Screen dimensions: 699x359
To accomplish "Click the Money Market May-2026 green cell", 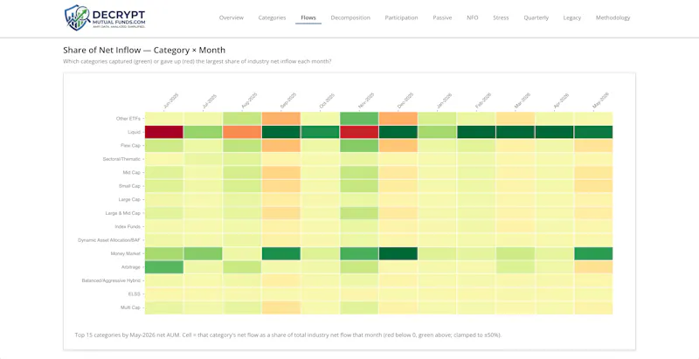I will pos(593,253).
